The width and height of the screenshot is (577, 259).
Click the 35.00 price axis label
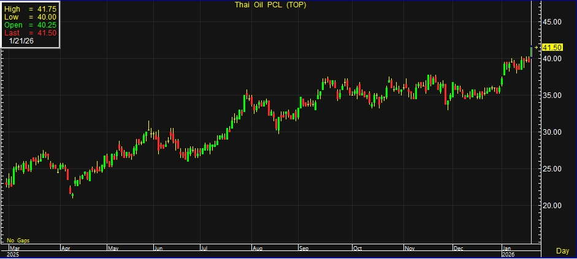(552, 96)
